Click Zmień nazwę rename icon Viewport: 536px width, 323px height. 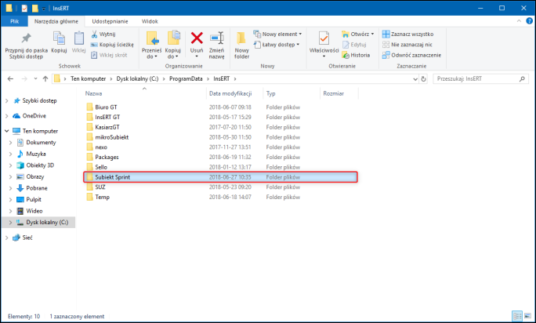(x=217, y=38)
